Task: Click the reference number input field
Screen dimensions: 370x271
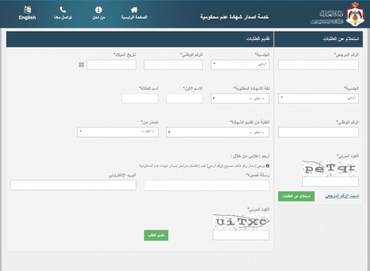Action: 318,64
